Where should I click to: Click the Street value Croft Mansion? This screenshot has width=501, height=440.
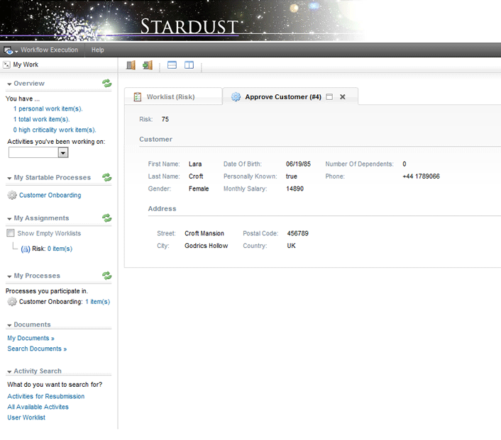pyautogui.click(x=204, y=233)
